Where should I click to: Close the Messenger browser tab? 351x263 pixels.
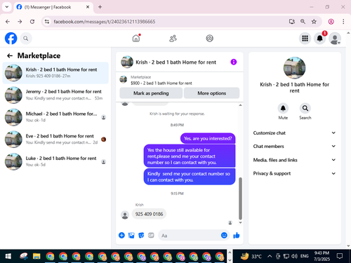coord(88,7)
